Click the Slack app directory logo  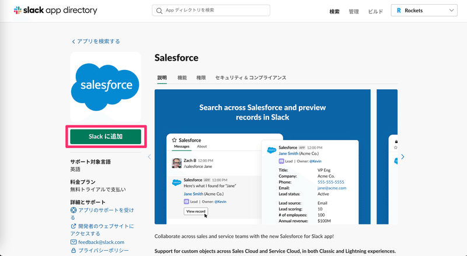pyautogui.click(x=55, y=10)
